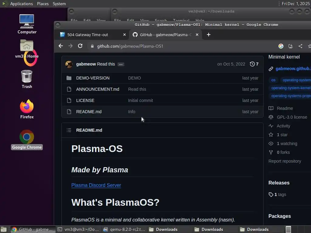Click the Google icon in address bar

pos(281,46)
